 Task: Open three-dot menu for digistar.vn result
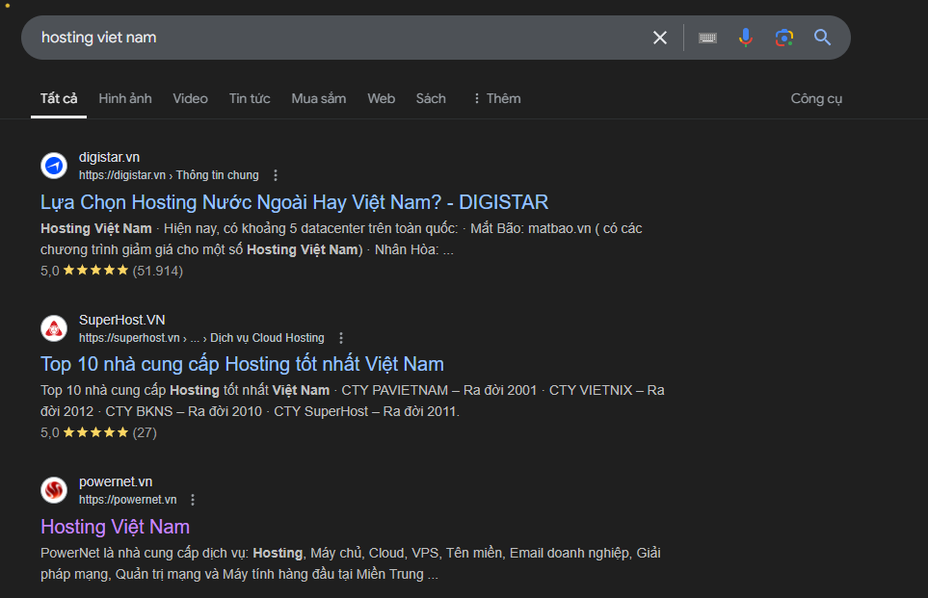(x=276, y=175)
